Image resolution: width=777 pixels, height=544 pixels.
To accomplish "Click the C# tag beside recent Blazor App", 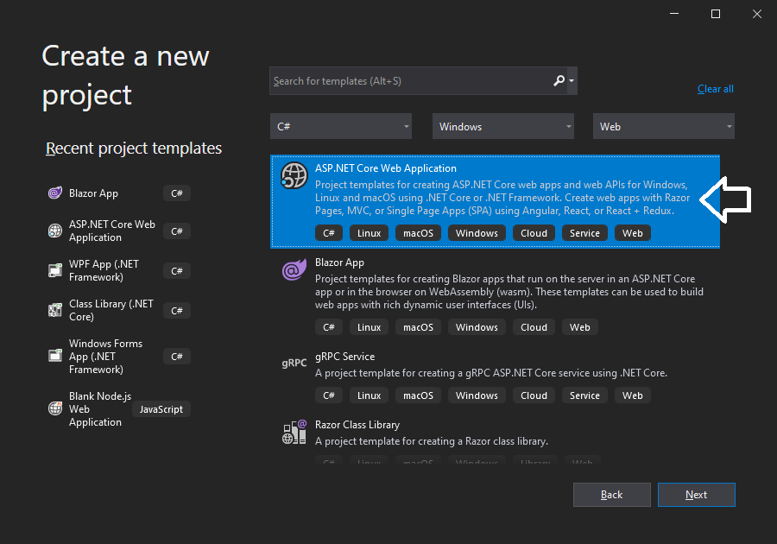I will (177, 193).
